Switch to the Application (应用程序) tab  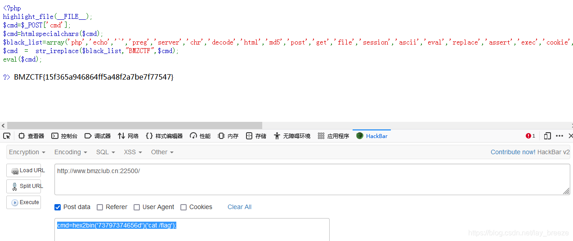pyautogui.click(x=333, y=136)
